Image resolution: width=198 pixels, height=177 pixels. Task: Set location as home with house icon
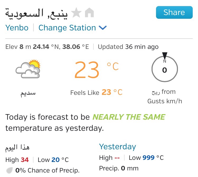pyautogui.click(x=89, y=12)
